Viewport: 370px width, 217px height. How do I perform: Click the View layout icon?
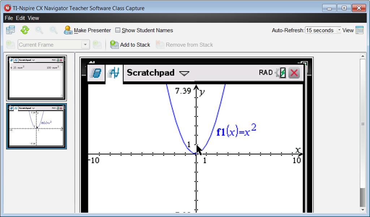[x=360, y=30]
